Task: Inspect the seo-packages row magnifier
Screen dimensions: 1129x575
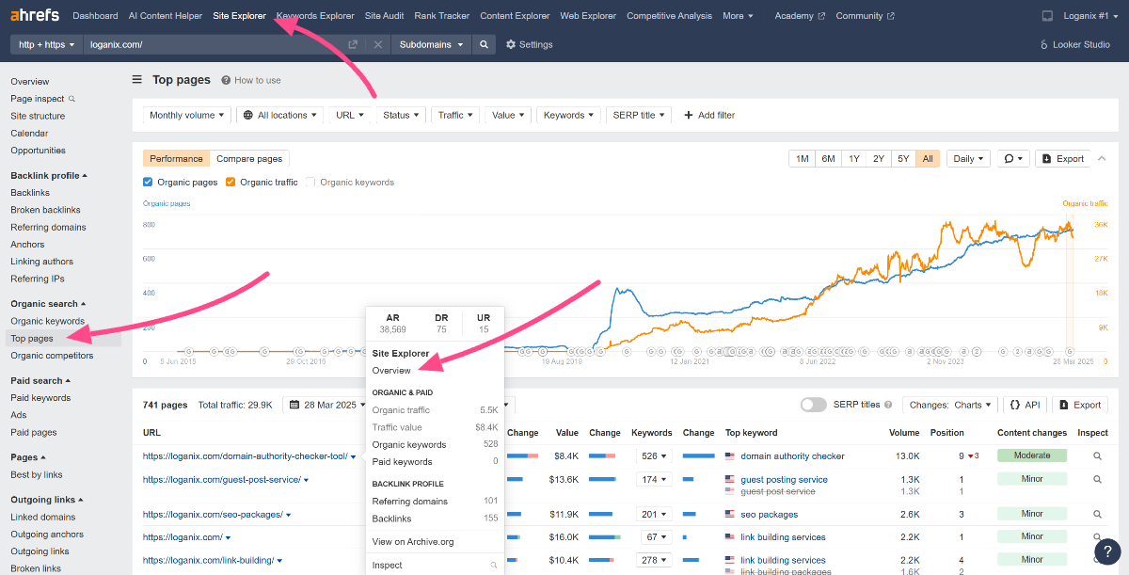Action: pos(1097,515)
